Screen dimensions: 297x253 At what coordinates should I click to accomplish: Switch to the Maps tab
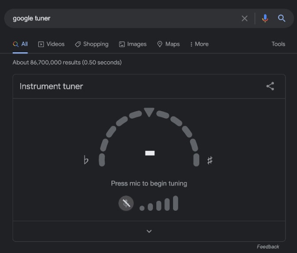click(169, 44)
